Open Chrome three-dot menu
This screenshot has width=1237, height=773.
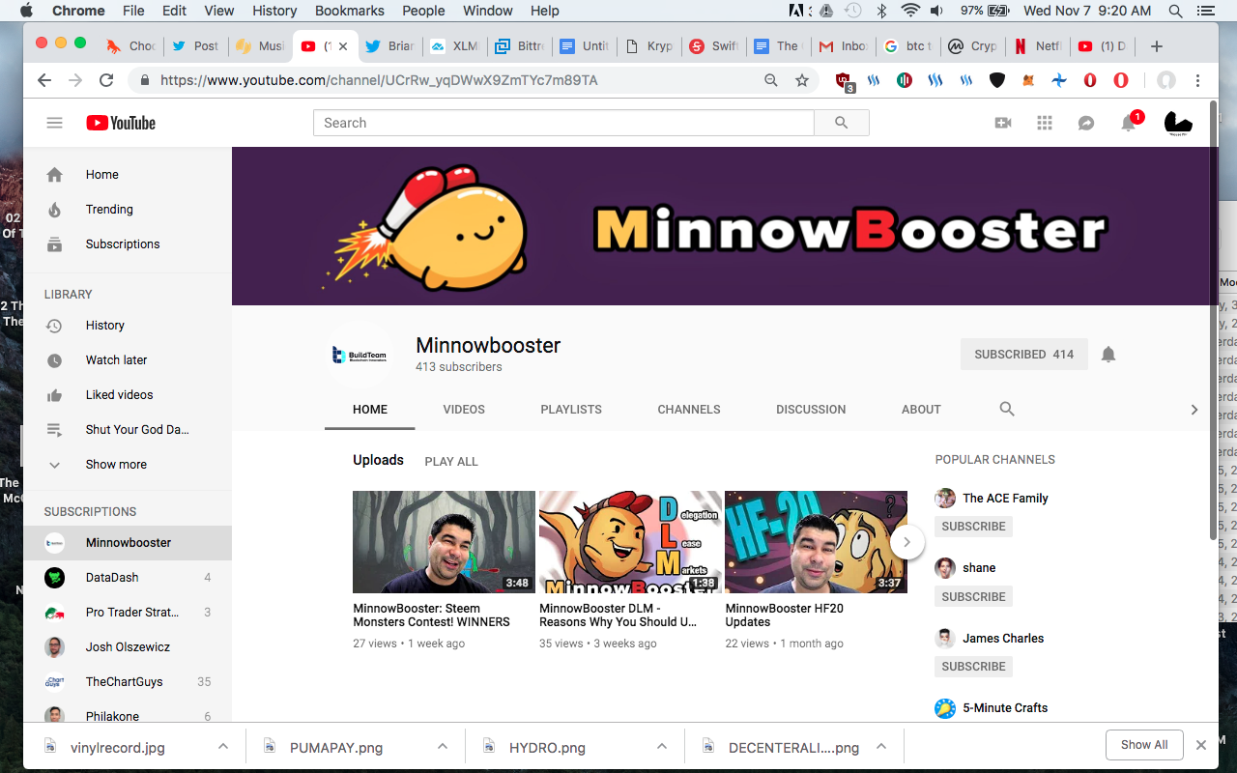[x=1198, y=80]
